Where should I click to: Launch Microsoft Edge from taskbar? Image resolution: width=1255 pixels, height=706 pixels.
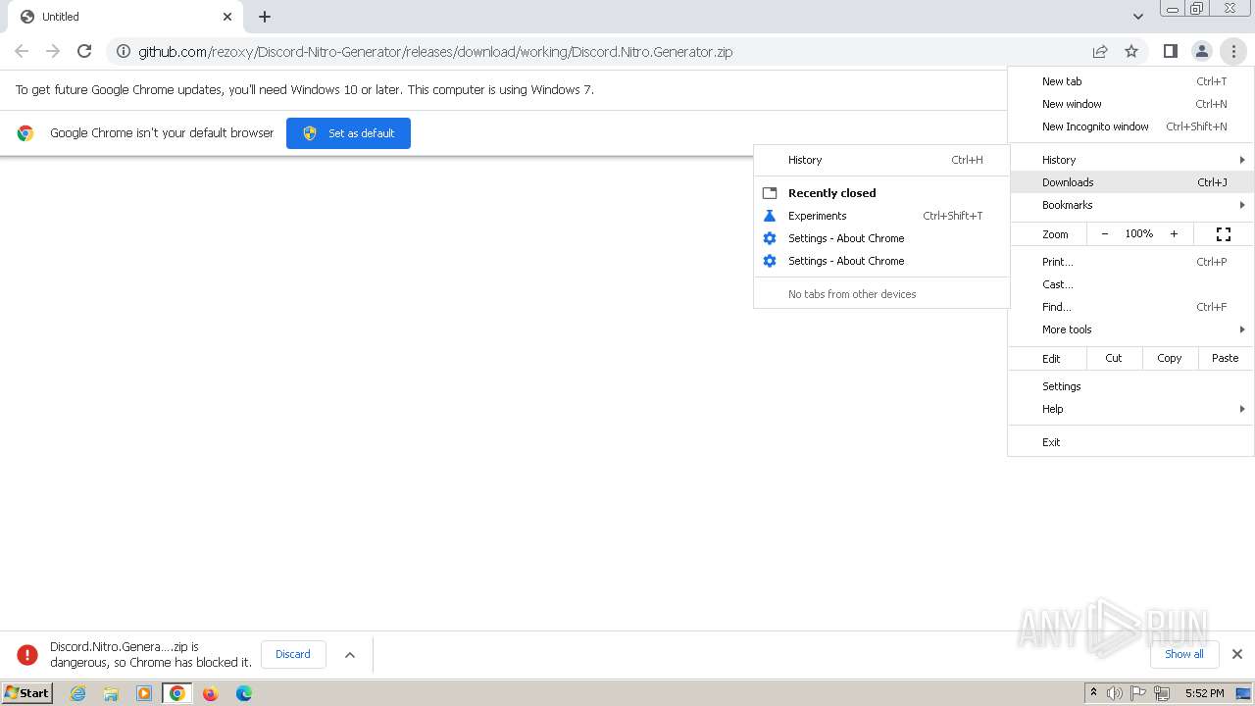point(244,693)
